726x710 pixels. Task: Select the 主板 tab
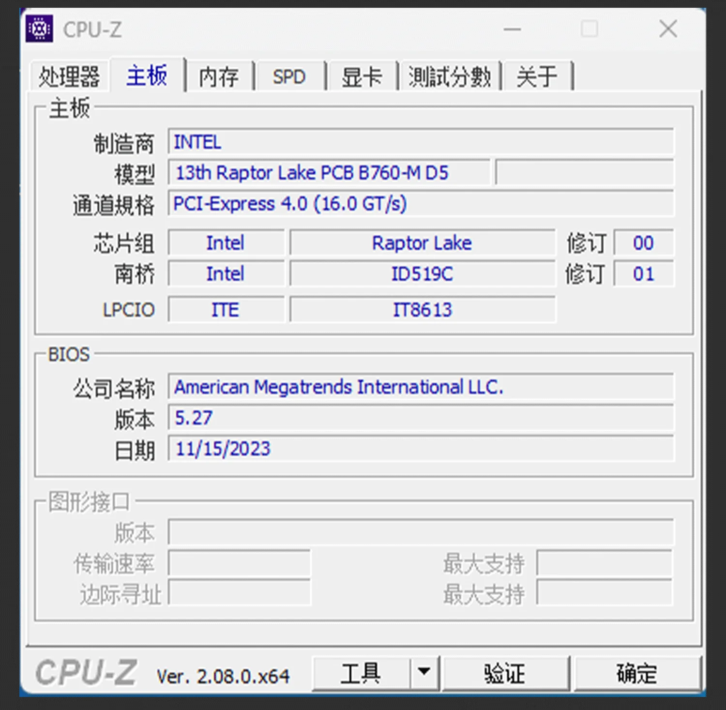coord(147,75)
